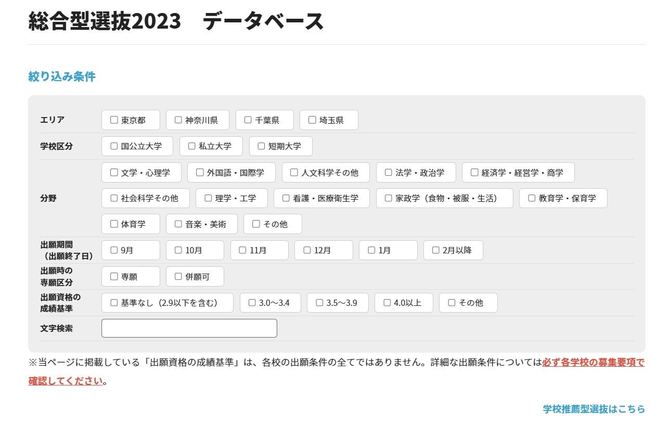Check 国公立大学 school type

[114, 146]
